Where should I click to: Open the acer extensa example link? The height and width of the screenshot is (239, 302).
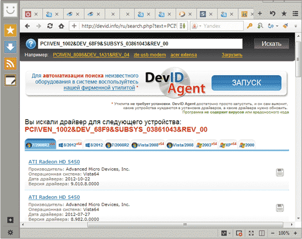click(183, 55)
